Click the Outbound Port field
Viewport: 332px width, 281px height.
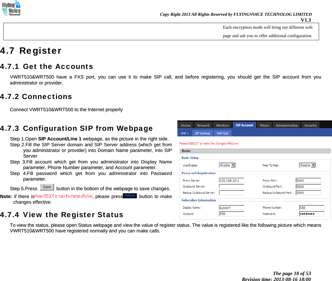pyautogui.click(x=308, y=186)
